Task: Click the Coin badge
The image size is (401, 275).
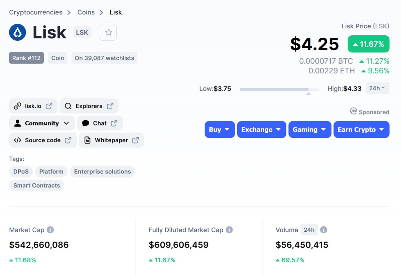Action: point(57,58)
